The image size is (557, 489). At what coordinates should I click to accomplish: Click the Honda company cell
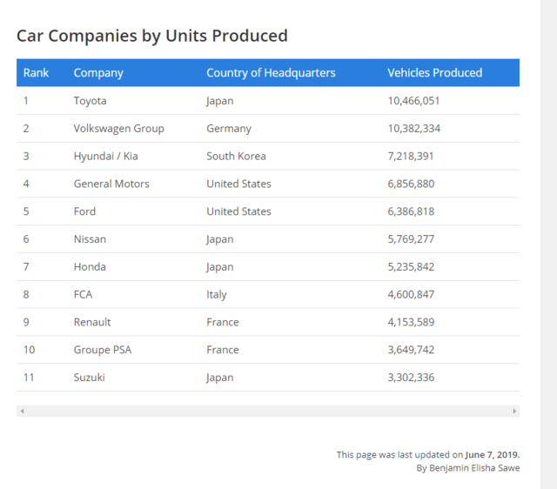pyautogui.click(x=90, y=267)
